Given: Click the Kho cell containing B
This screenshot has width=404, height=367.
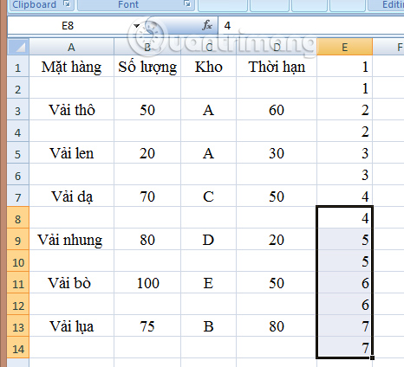Looking at the screenshot, I should [x=209, y=325].
